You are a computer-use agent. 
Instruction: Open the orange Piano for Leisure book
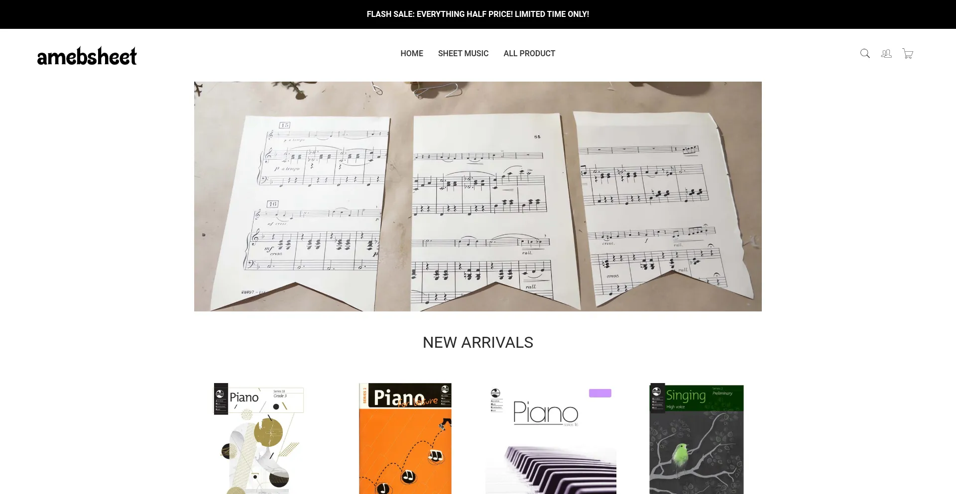click(405, 438)
